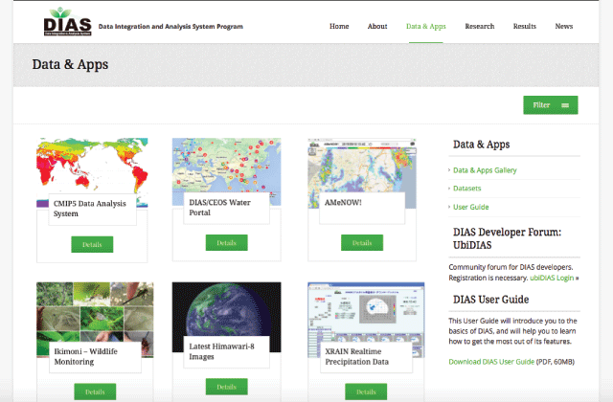613x402 pixels.
Task: Click the DIAS Developer Forum: UbiDIAS heading
Action: 507,238
